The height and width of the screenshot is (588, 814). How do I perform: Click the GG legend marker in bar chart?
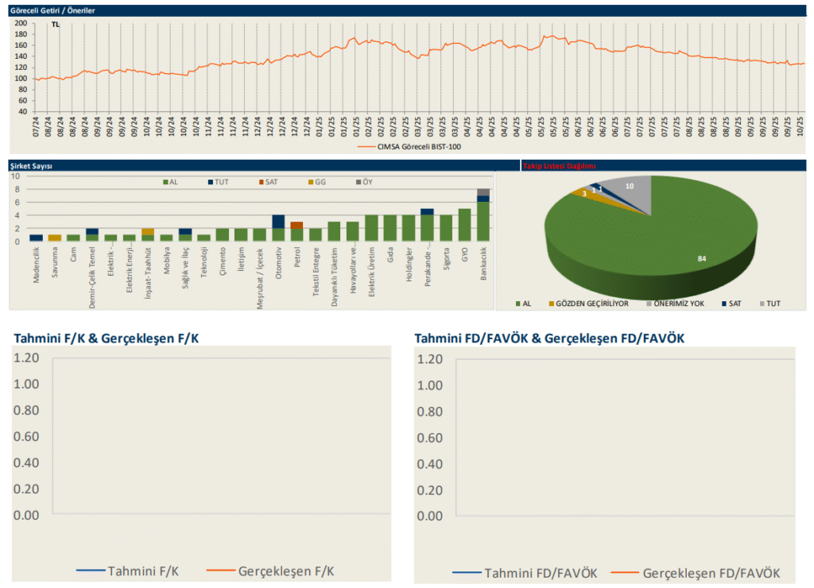coord(309,182)
